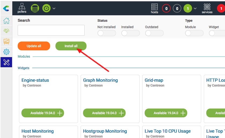225x138 pixels.
Task: Switch on the Module type filter
Action: pos(194,33)
